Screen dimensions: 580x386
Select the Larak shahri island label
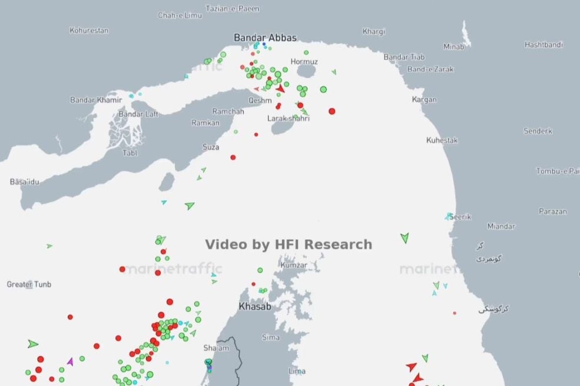click(x=288, y=118)
